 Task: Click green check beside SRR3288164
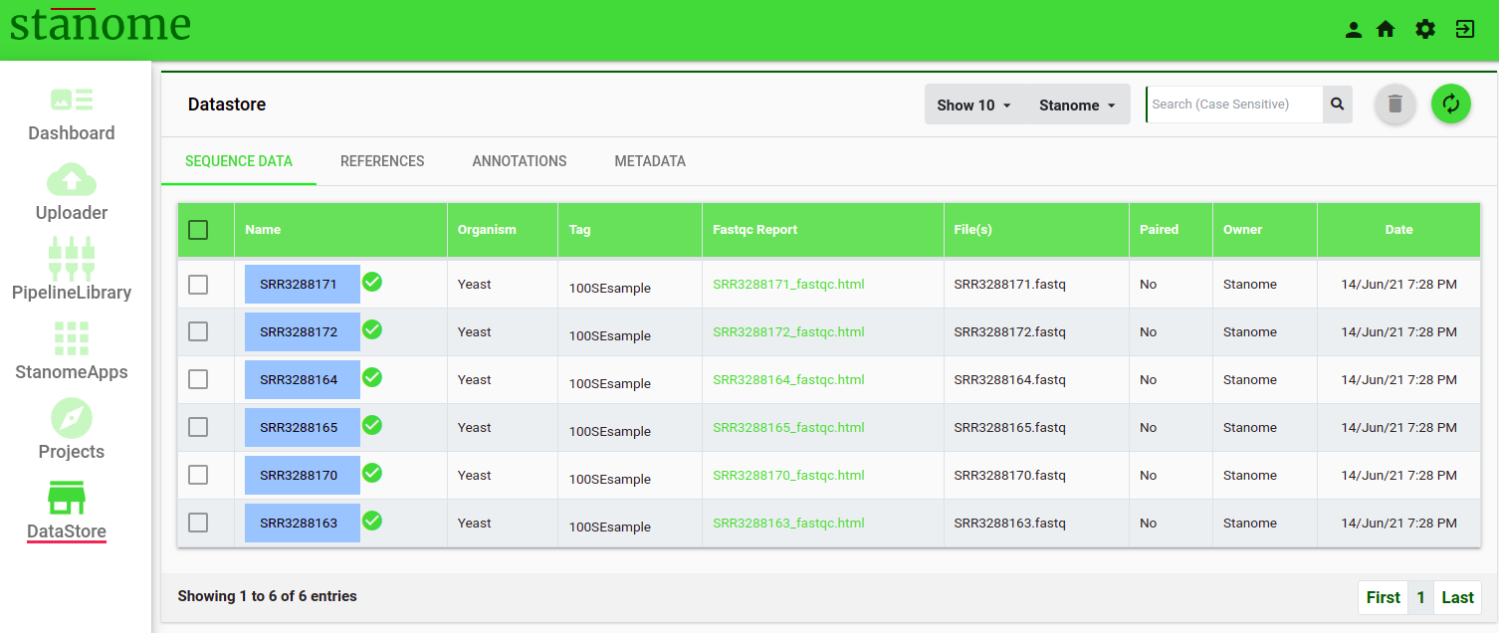tap(372, 377)
